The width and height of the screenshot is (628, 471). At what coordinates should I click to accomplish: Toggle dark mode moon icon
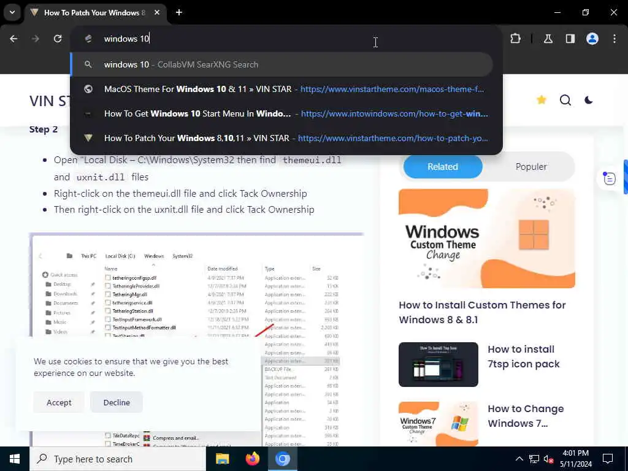click(588, 100)
